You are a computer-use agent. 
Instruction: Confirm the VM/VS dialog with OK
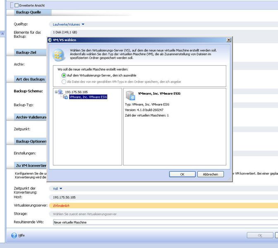pos(182,174)
